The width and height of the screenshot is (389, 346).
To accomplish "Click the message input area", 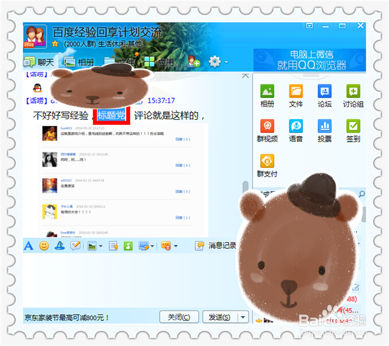I will pos(129,280).
